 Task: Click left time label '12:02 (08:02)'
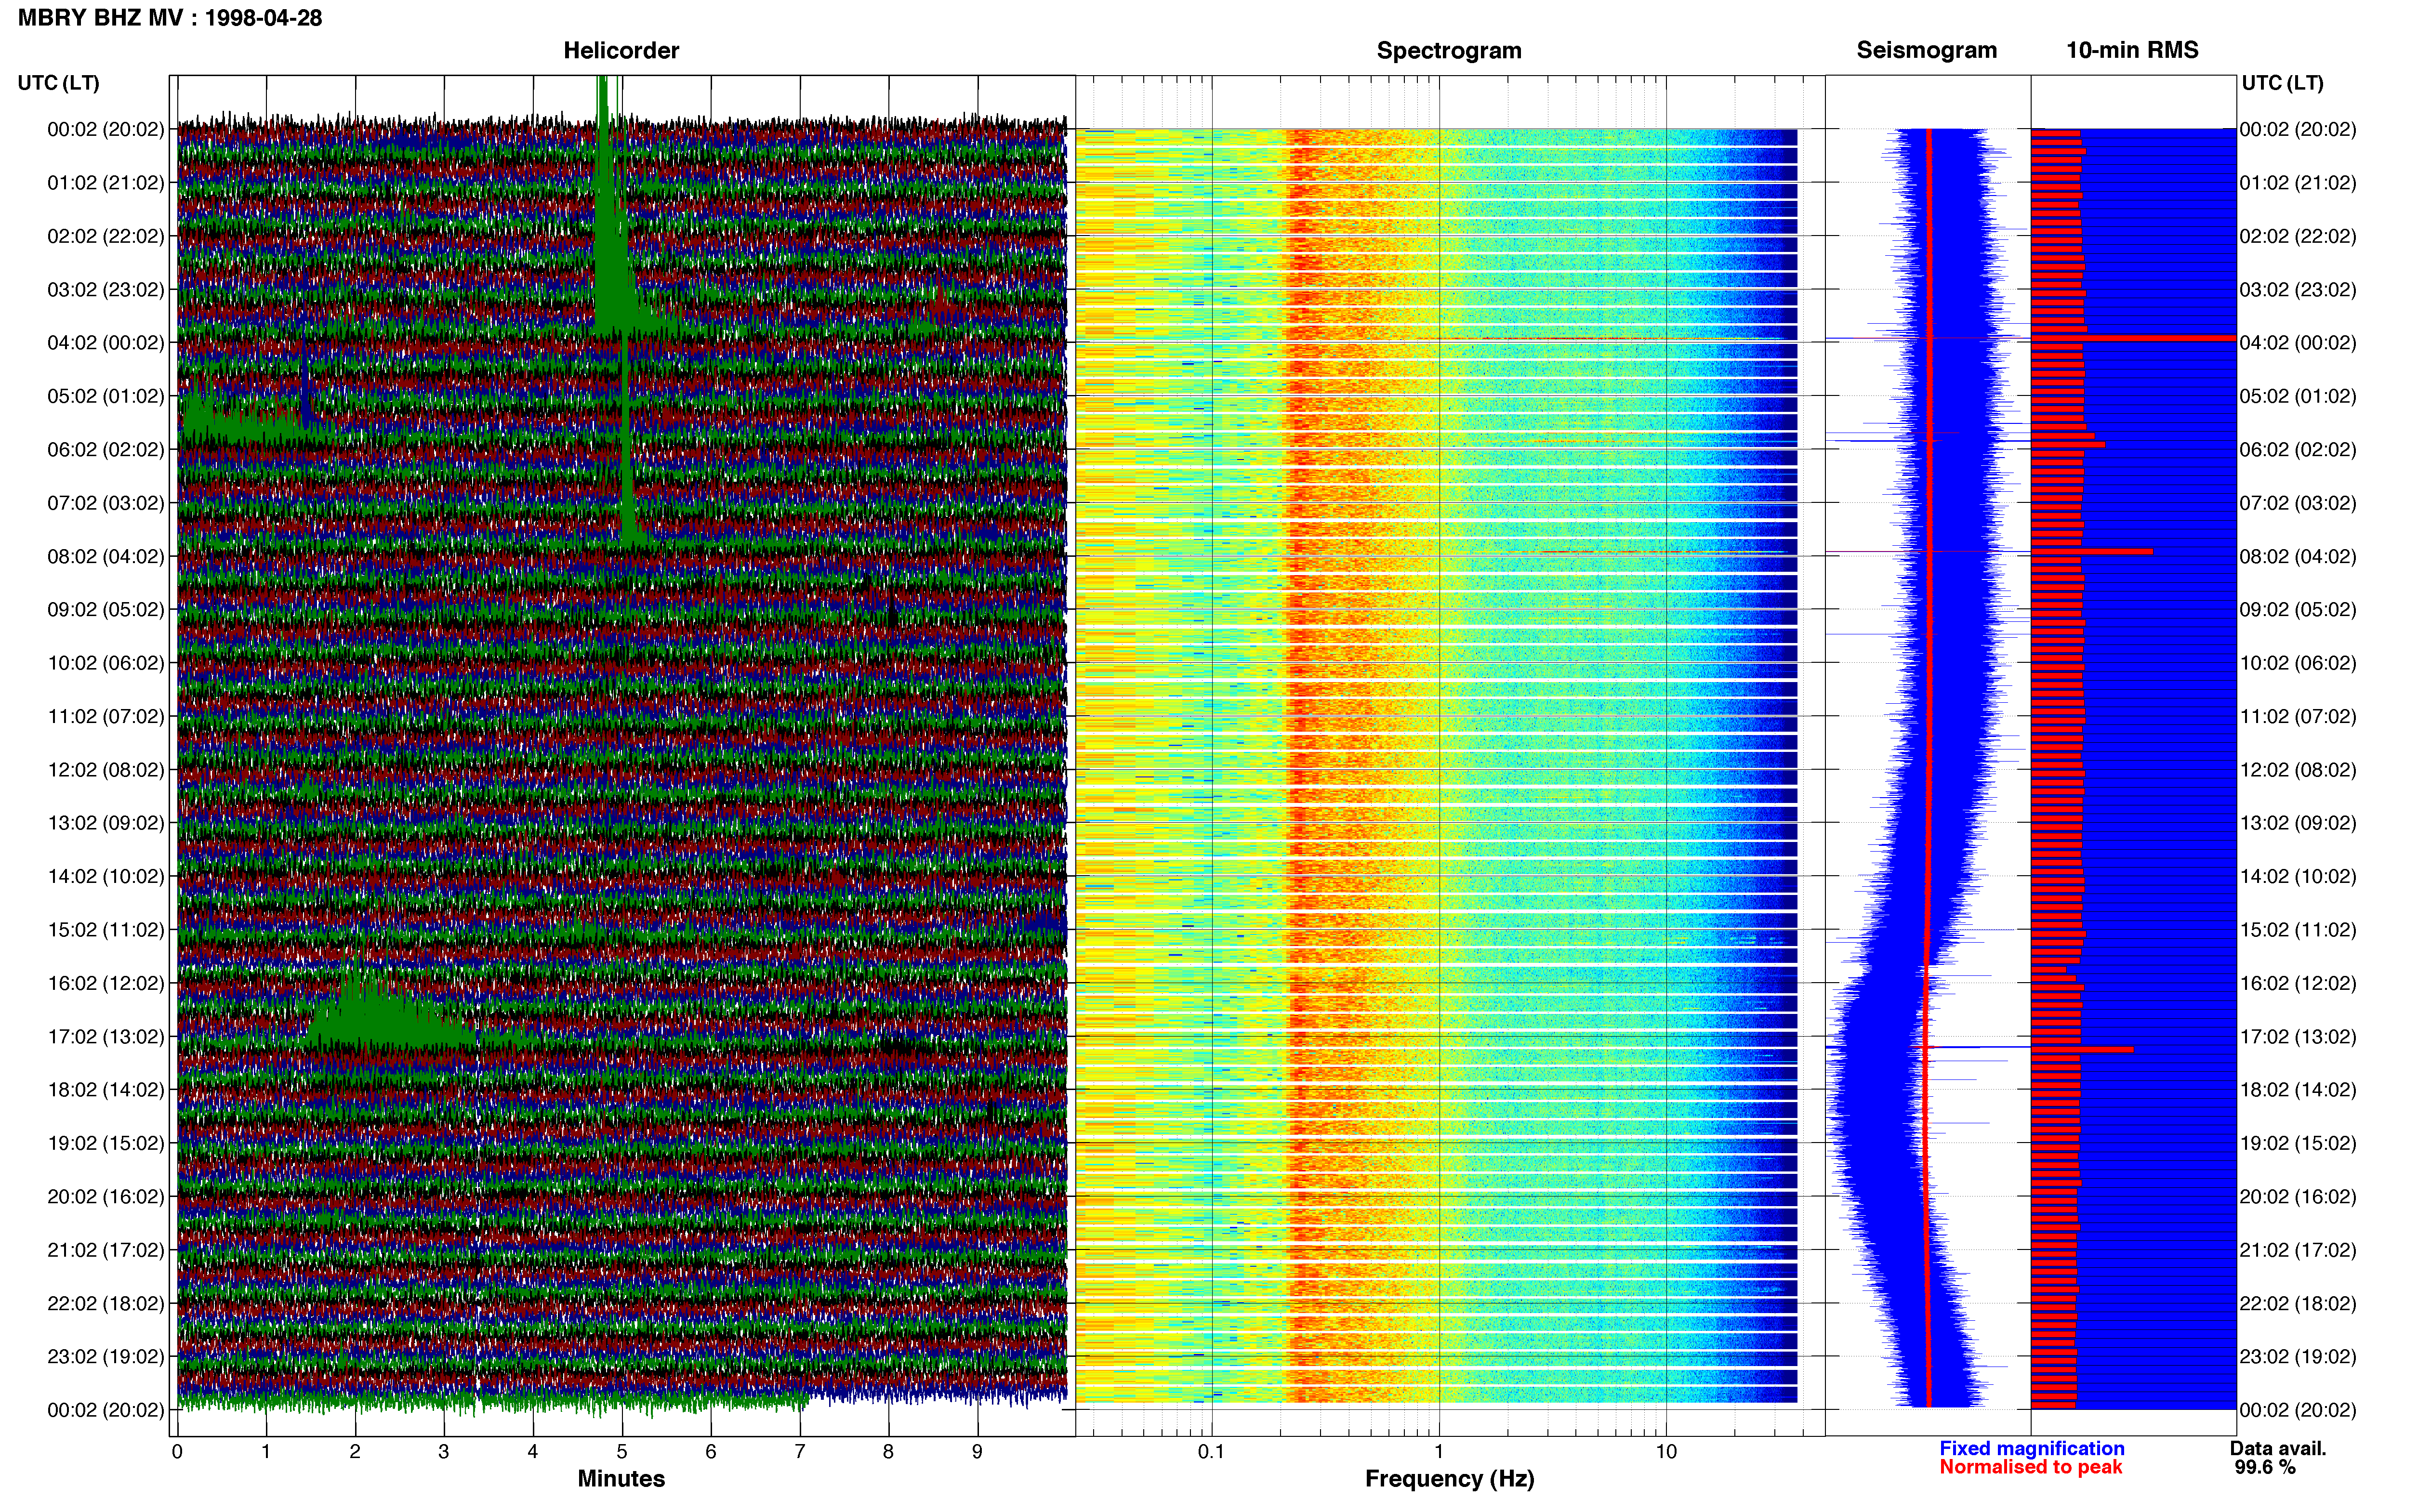point(105,770)
